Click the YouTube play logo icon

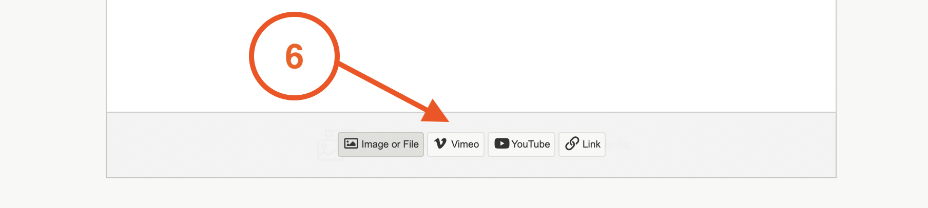[x=501, y=144]
